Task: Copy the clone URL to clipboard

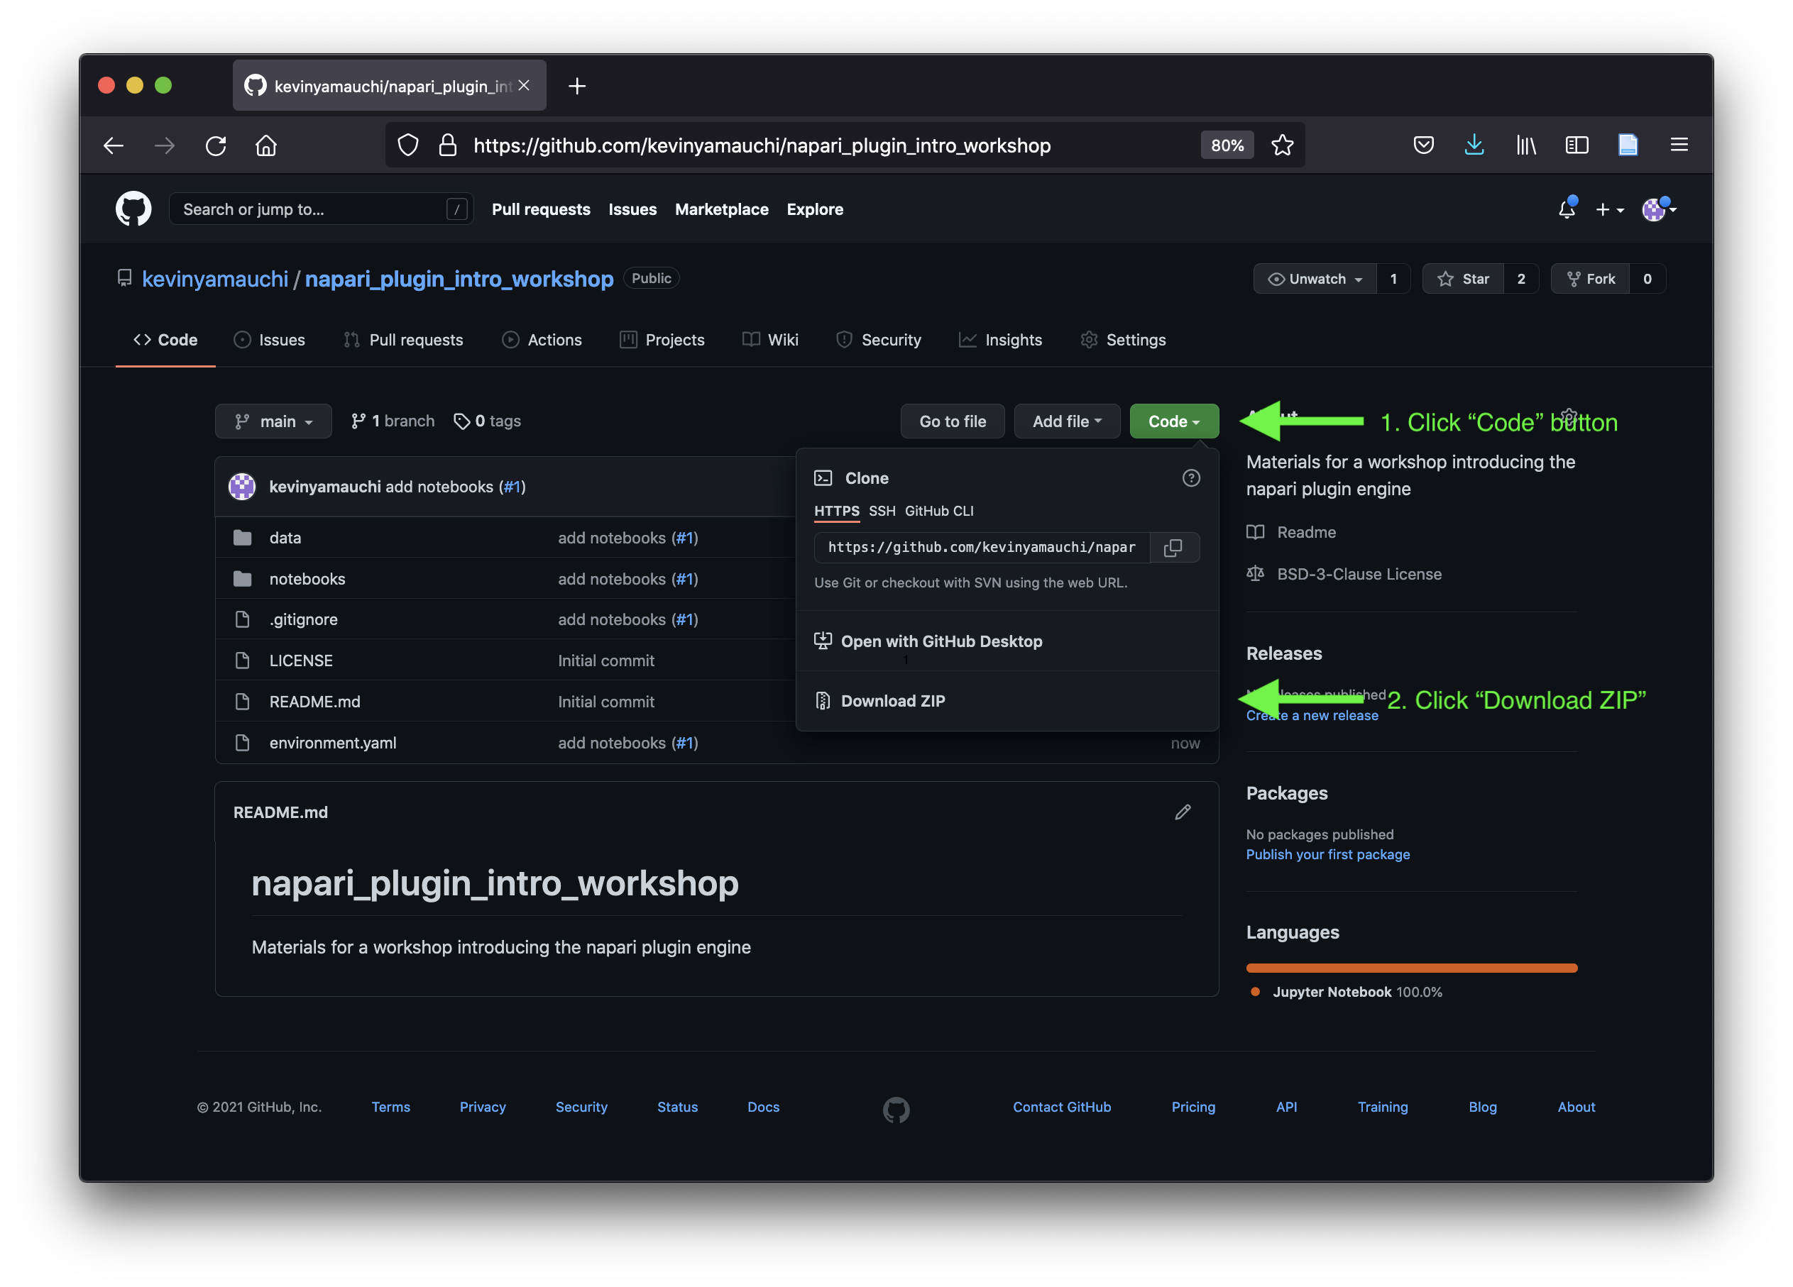Action: pyautogui.click(x=1173, y=548)
